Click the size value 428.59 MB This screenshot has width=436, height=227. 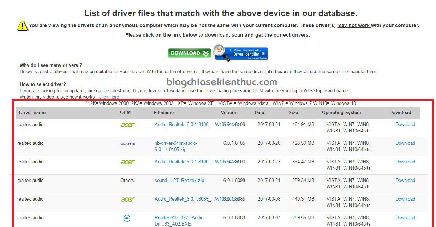303,143
